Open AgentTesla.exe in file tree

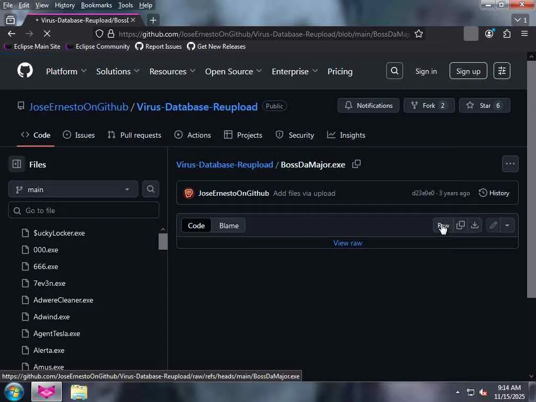[x=57, y=333]
